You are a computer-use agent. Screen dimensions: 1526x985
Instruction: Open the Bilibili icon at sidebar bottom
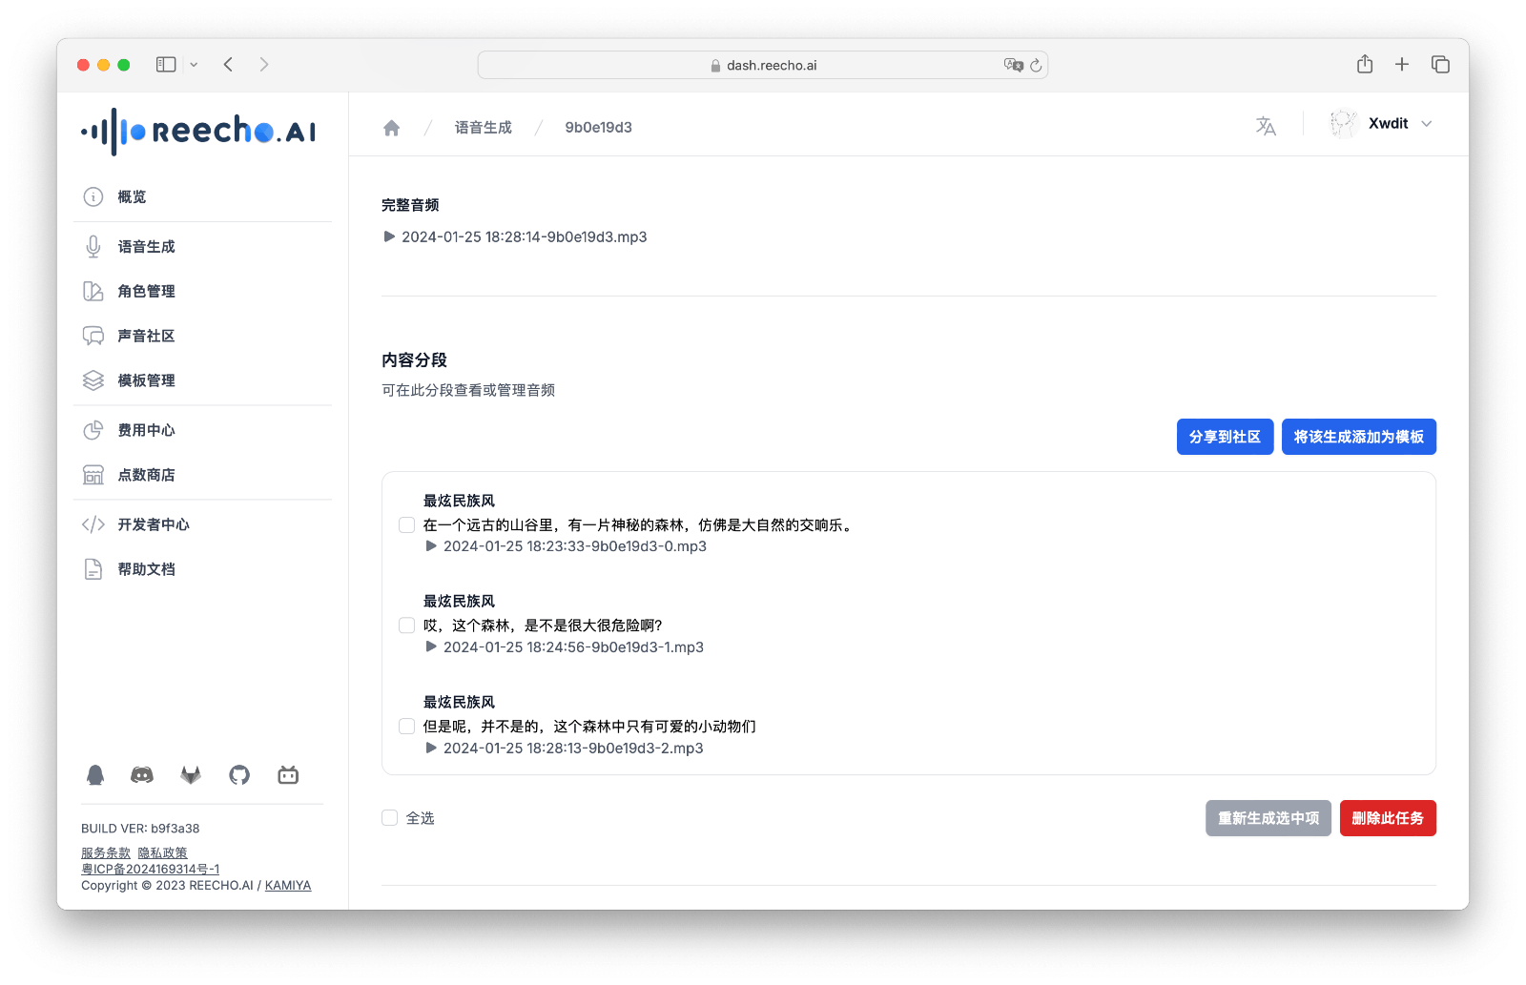click(287, 775)
